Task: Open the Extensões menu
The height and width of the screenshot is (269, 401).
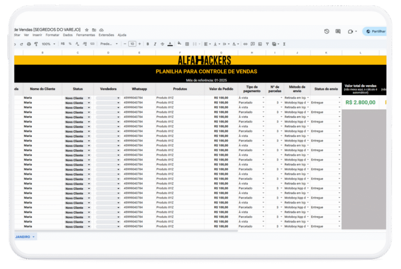Action: (x=106, y=35)
